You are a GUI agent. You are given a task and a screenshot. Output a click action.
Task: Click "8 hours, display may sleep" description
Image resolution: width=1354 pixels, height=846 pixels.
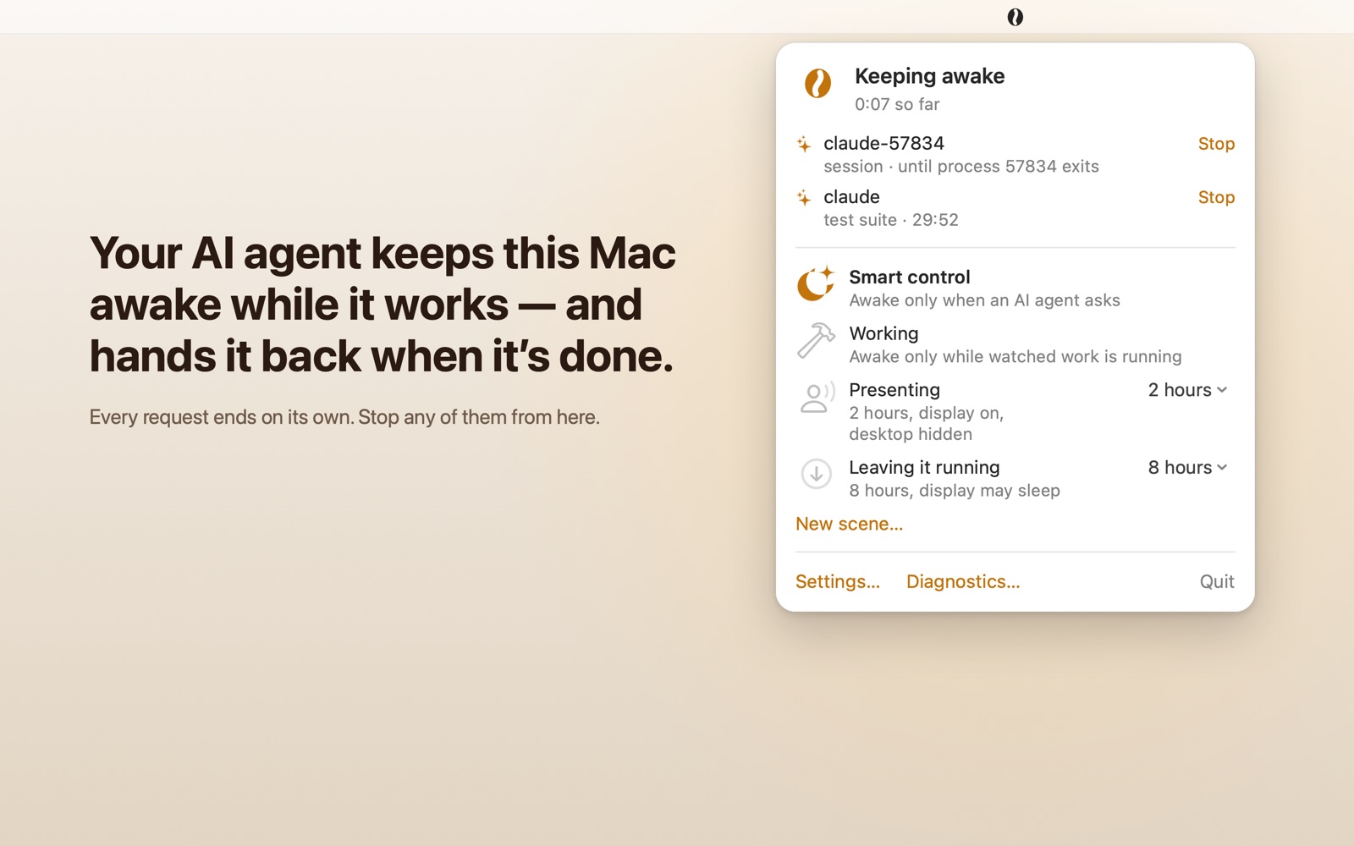point(955,491)
